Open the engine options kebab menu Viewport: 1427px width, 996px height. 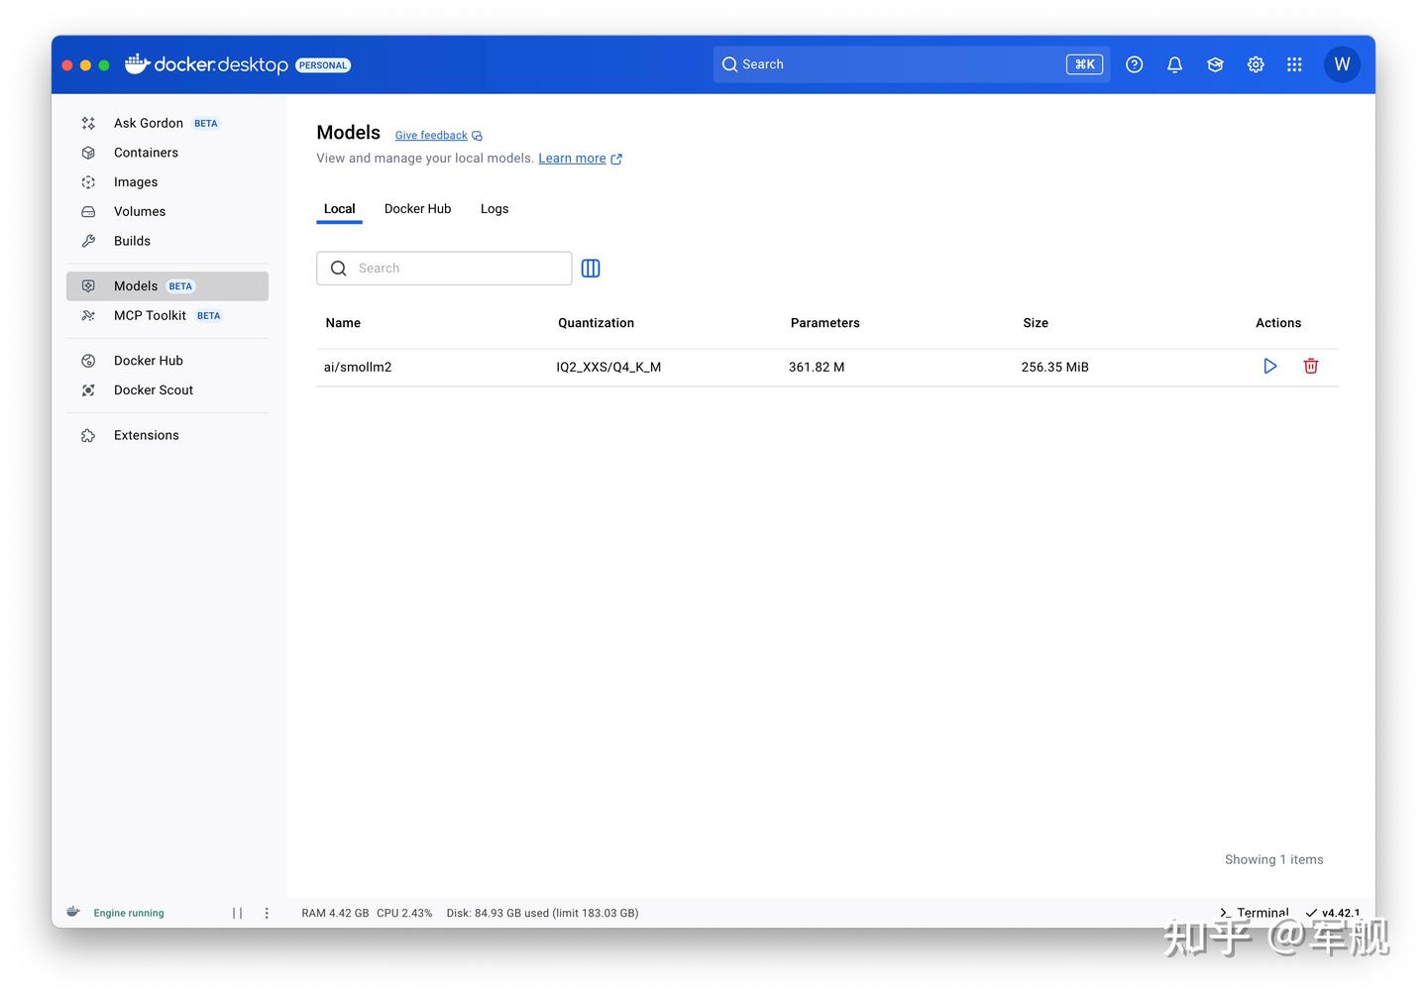(x=266, y=912)
